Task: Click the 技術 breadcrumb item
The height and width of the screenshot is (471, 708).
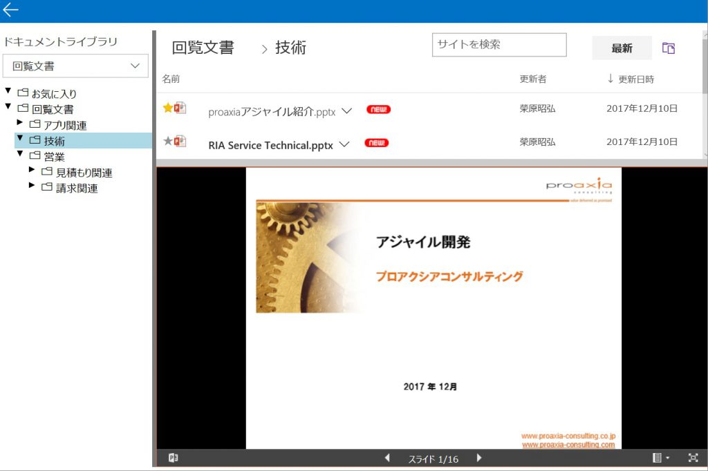Action: coord(291,48)
